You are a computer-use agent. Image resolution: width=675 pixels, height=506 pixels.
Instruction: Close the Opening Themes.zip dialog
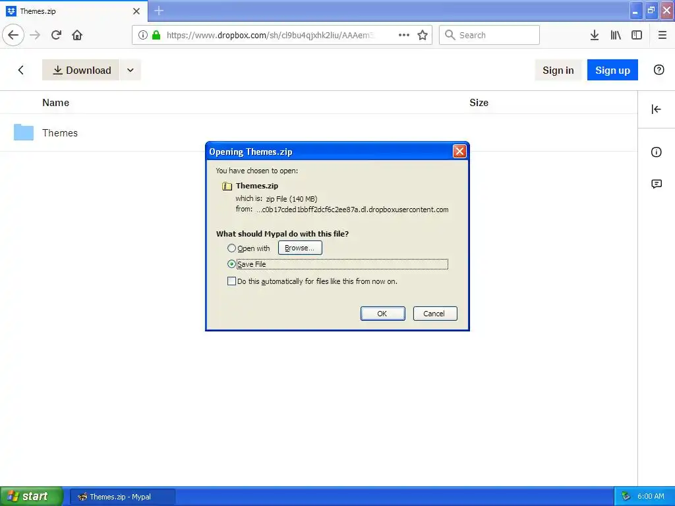coord(459,151)
